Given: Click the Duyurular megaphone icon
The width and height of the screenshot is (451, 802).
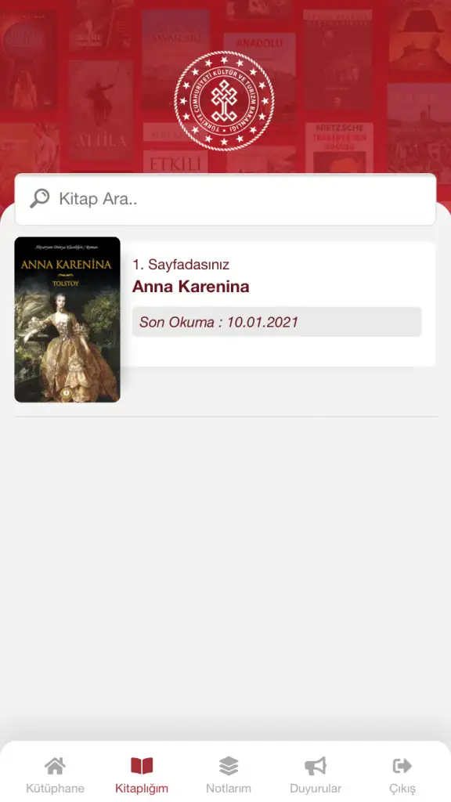Looking at the screenshot, I should pos(316,766).
